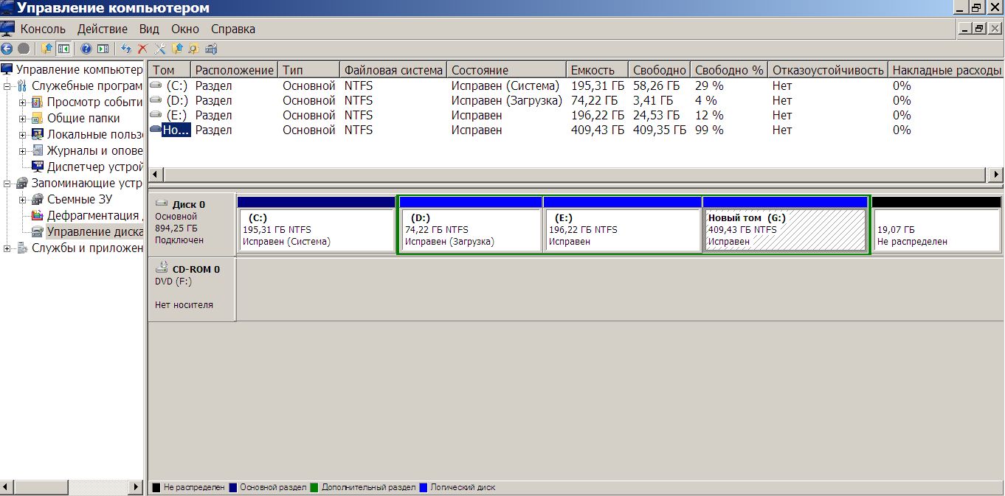
Task: Toggle the console tree show/hide toolbar icon
Action: point(63,49)
